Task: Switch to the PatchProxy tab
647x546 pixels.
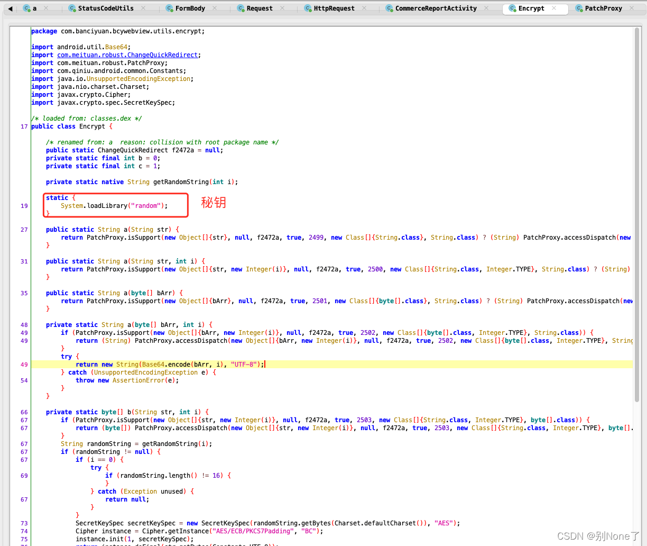Action: pos(603,8)
